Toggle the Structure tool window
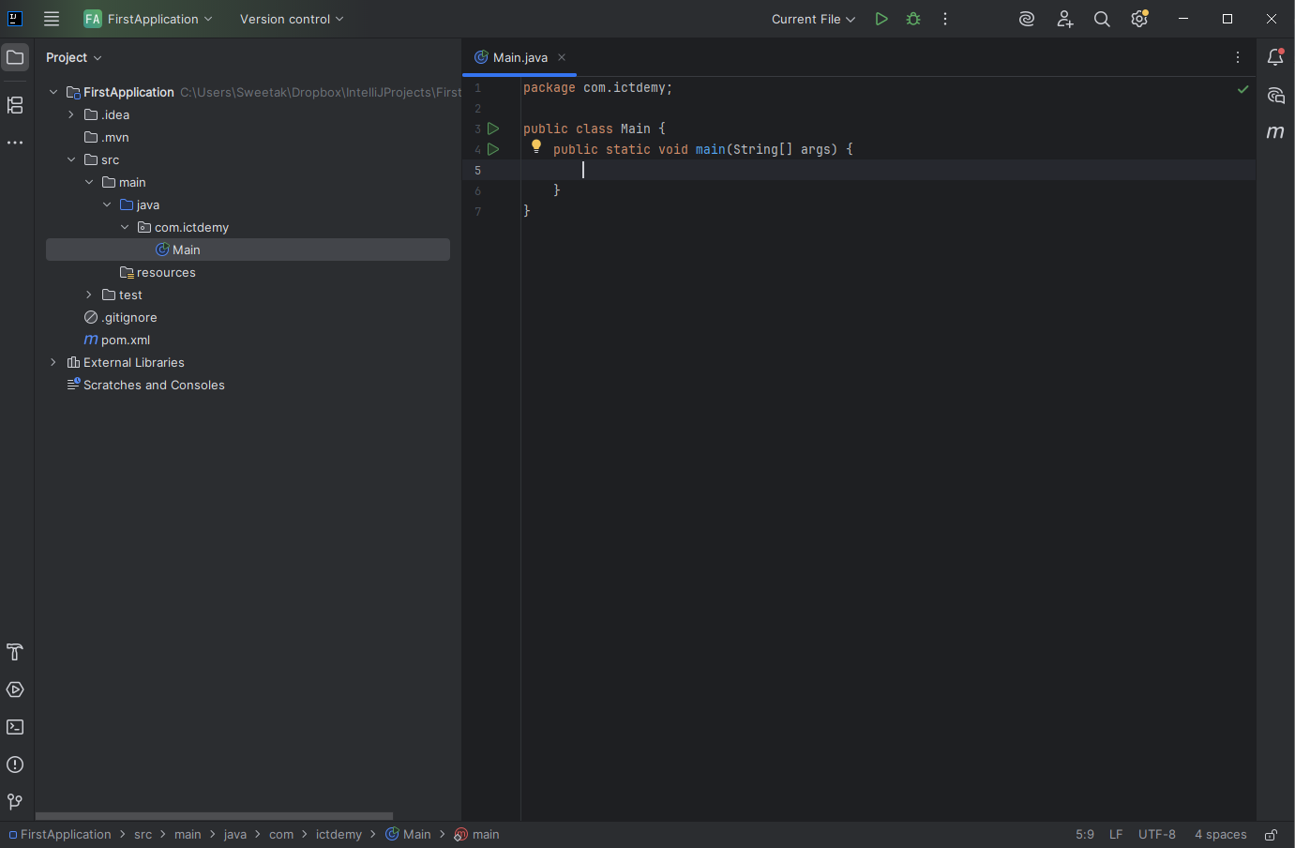Screen dimensions: 1295x848 tap(15, 105)
